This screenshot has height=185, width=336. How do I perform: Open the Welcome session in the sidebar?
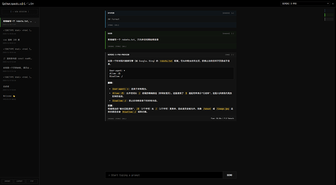coord(19,97)
